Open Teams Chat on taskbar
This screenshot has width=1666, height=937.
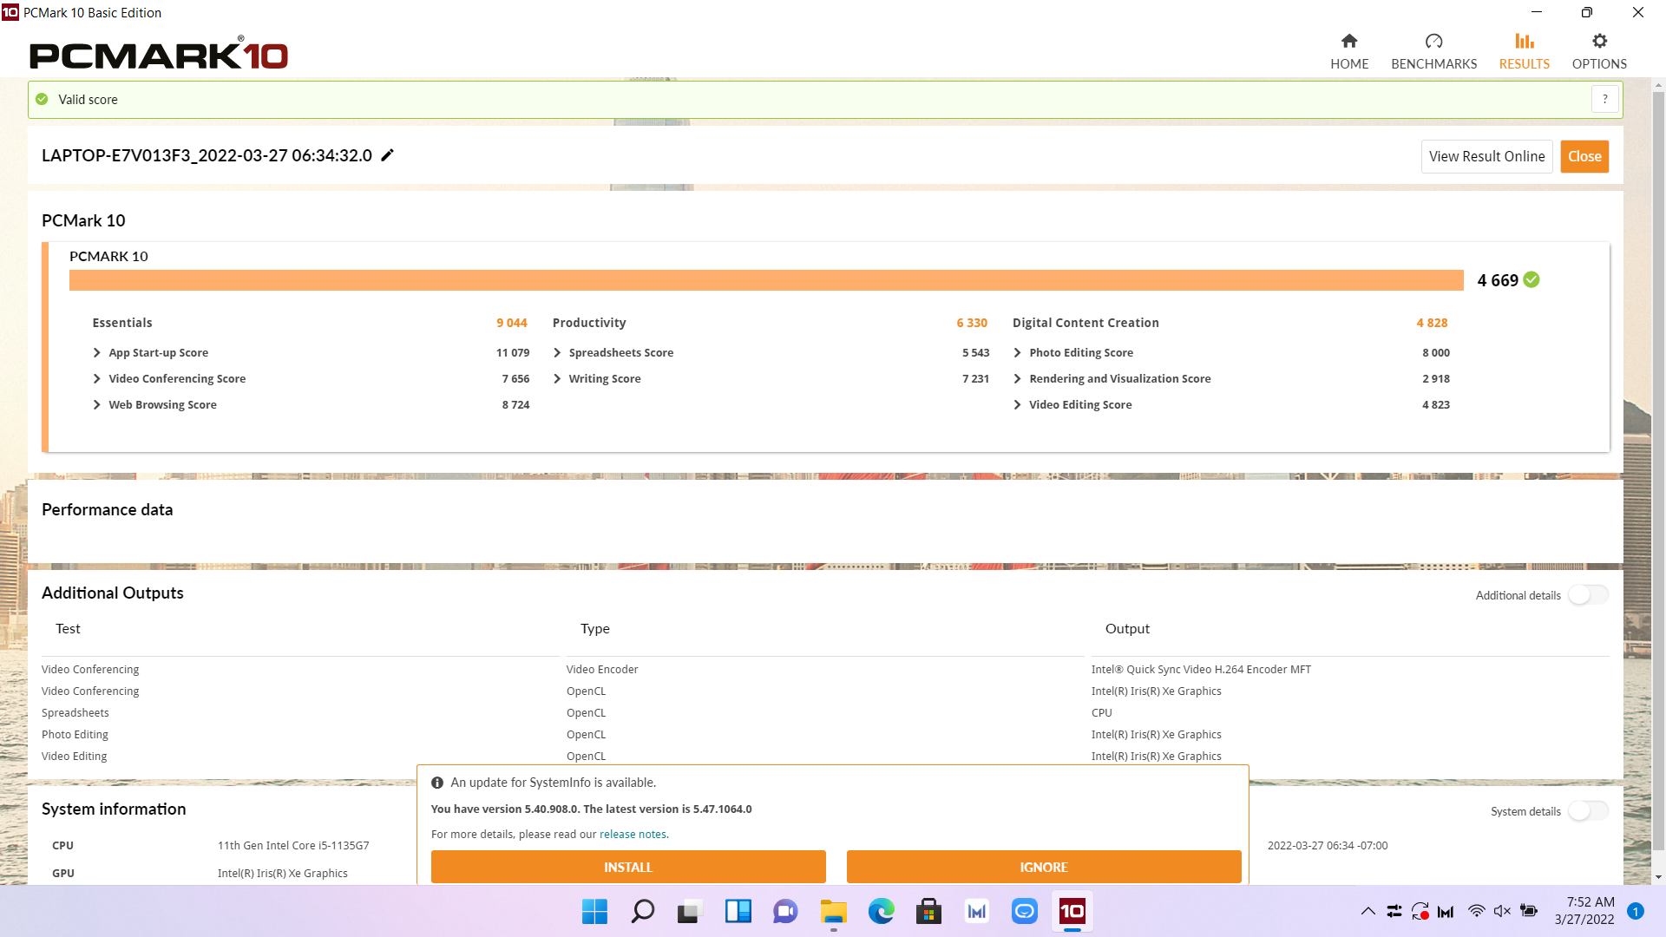pos(785,911)
